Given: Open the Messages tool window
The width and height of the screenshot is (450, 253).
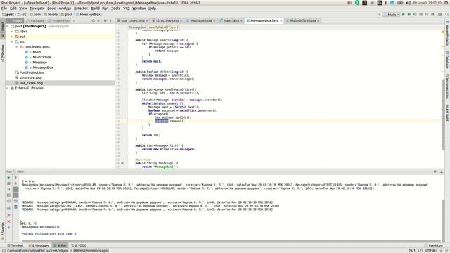Looking at the screenshot, I should pyautogui.click(x=39, y=245).
